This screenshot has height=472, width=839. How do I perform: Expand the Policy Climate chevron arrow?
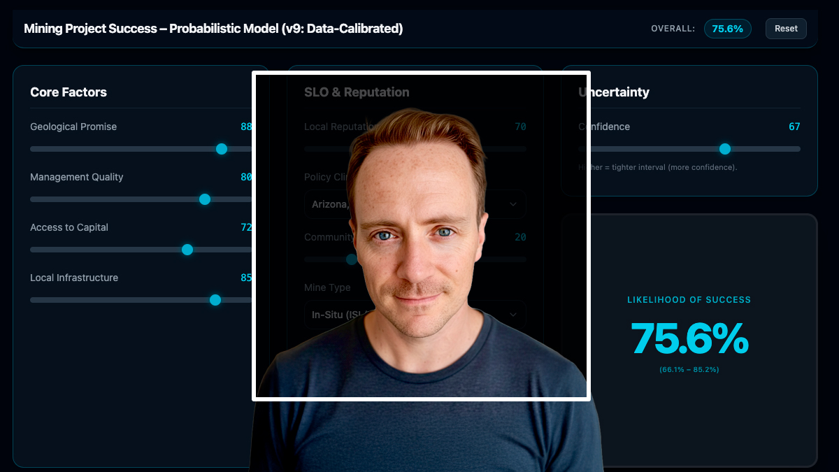[x=512, y=203]
